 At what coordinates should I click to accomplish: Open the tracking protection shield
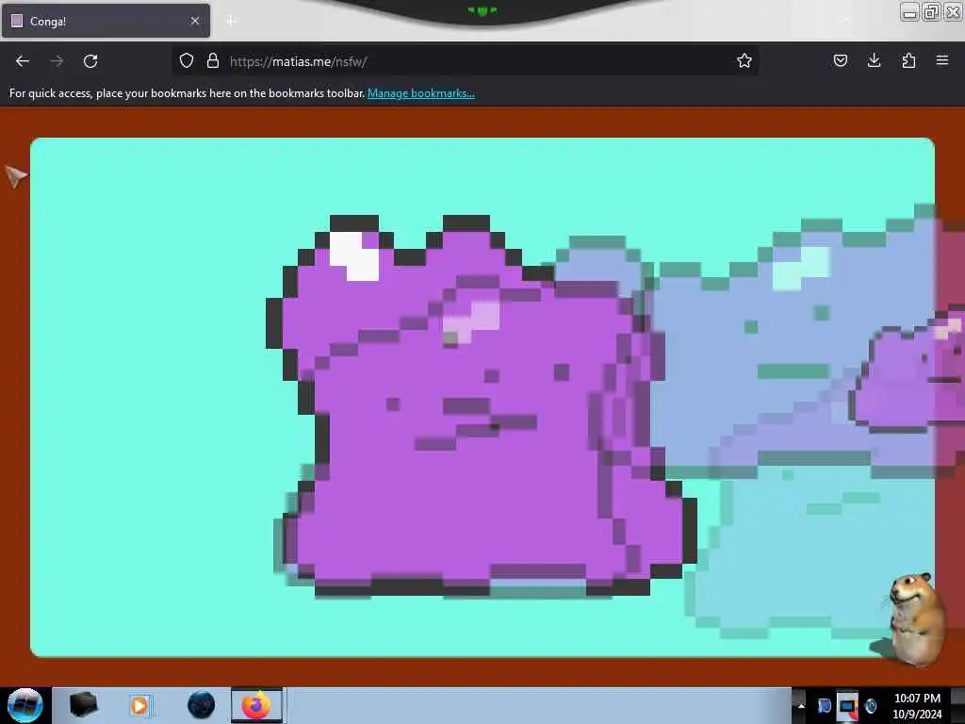pyautogui.click(x=187, y=60)
